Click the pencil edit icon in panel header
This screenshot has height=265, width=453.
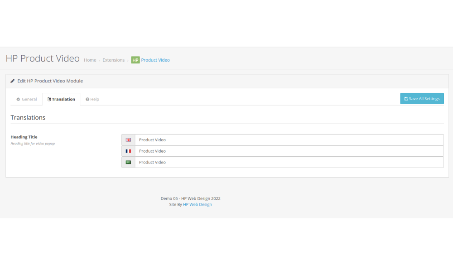13,81
